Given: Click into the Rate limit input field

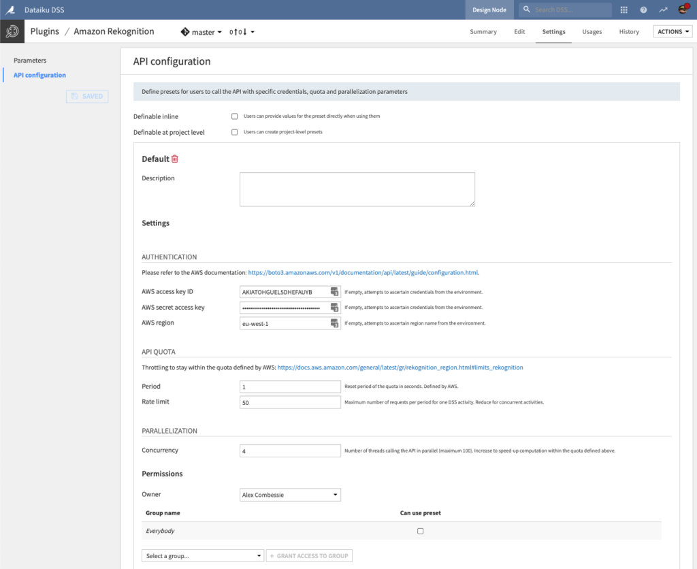Looking at the screenshot, I should point(290,402).
